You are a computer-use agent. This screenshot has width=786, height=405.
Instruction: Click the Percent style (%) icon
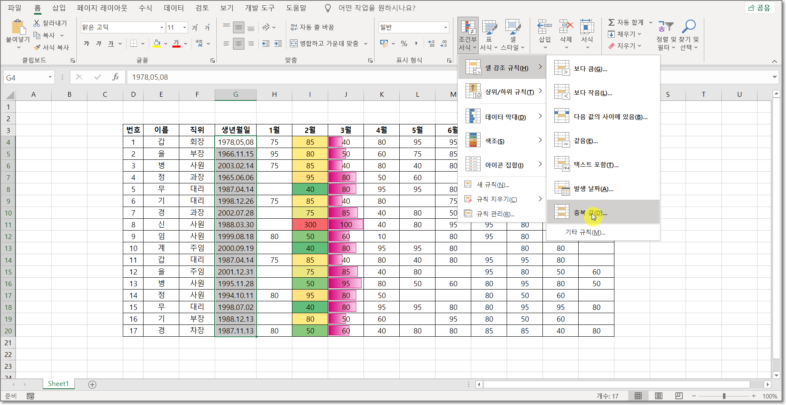[x=404, y=44]
